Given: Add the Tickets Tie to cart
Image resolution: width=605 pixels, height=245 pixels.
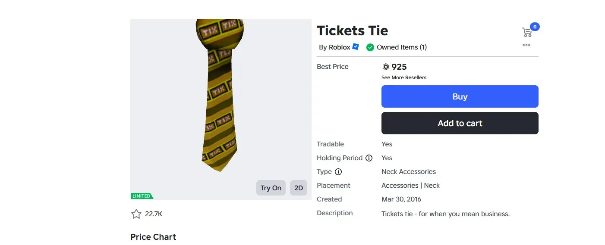Looking at the screenshot, I should pos(460,123).
